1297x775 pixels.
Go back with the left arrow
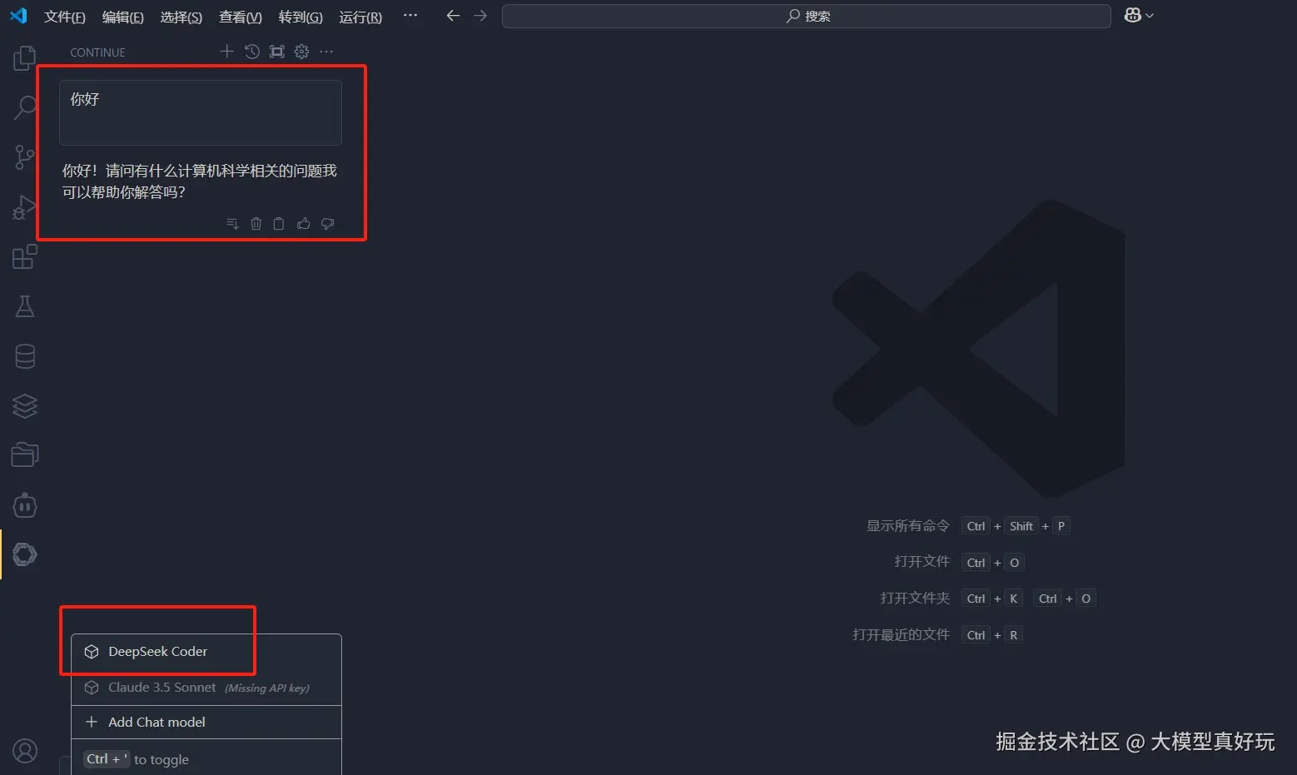453,16
